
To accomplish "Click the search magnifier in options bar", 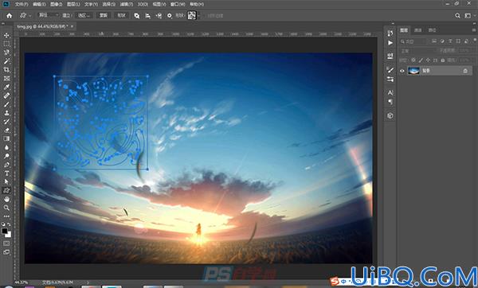I will pos(457,16).
